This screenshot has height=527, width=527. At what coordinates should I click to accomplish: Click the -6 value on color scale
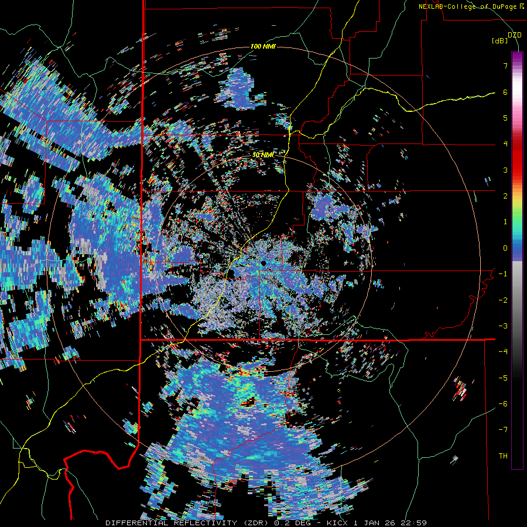tap(503, 404)
